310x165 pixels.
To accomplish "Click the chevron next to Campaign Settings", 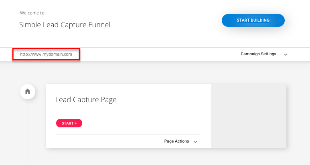I will pyautogui.click(x=286, y=54).
